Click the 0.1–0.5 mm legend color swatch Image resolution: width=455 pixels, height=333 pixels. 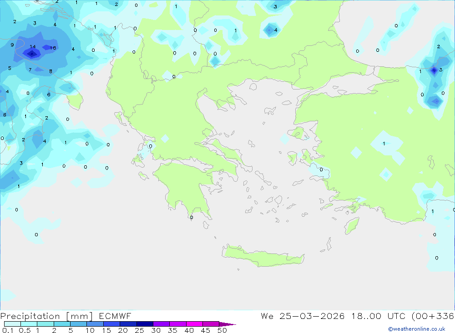[x=12, y=324]
